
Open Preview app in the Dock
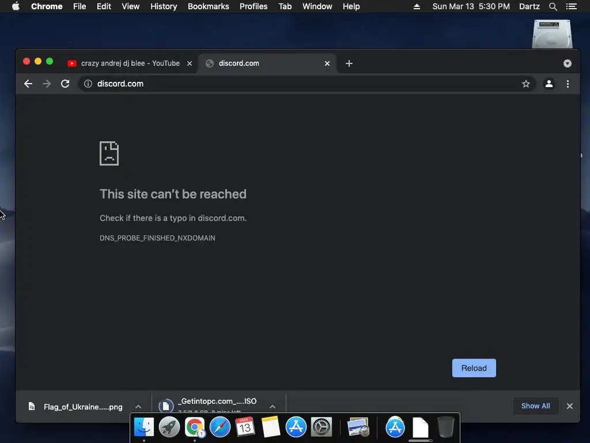(x=358, y=427)
